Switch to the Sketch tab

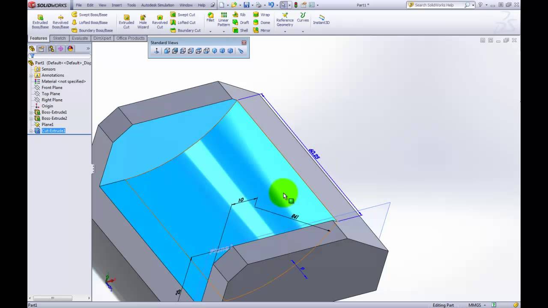coord(59,38)
